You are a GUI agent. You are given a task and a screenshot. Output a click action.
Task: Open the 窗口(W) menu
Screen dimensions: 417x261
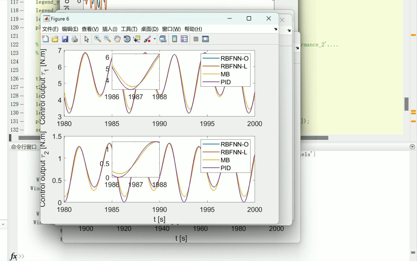[x=171, y=29]
